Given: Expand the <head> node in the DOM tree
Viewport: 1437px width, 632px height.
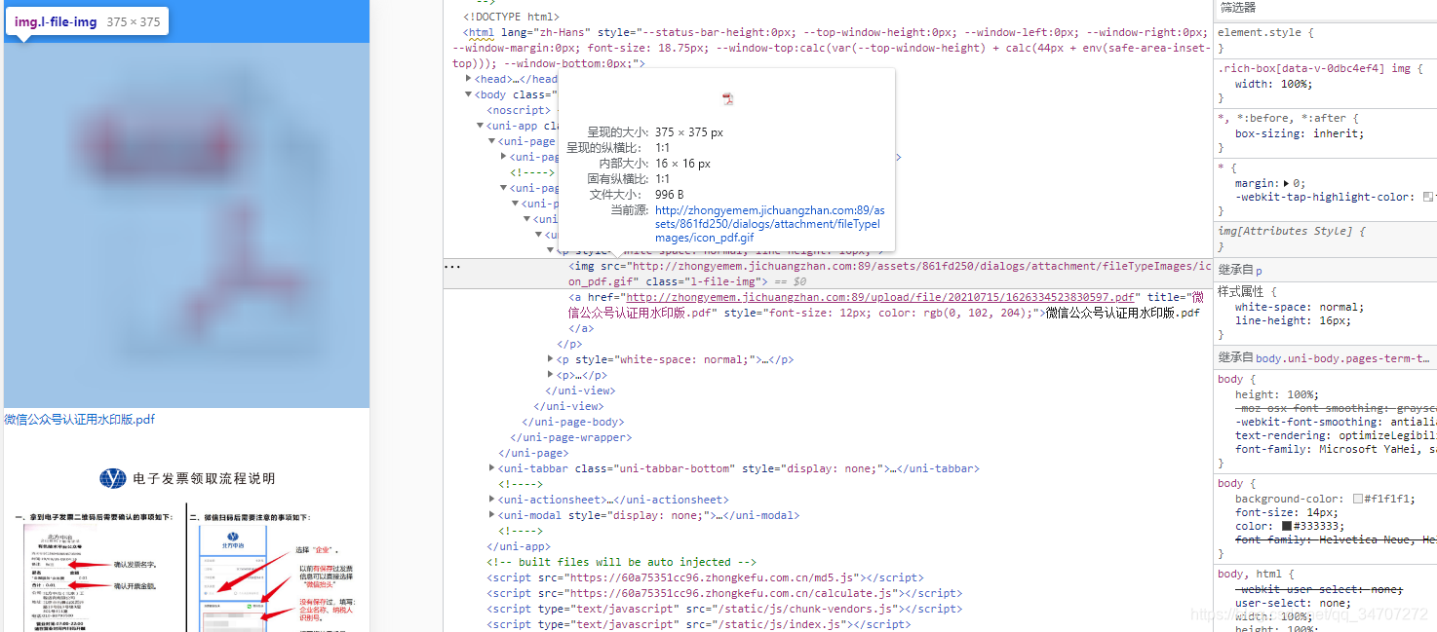Looking at the screenshot, I should click(469, 79).
